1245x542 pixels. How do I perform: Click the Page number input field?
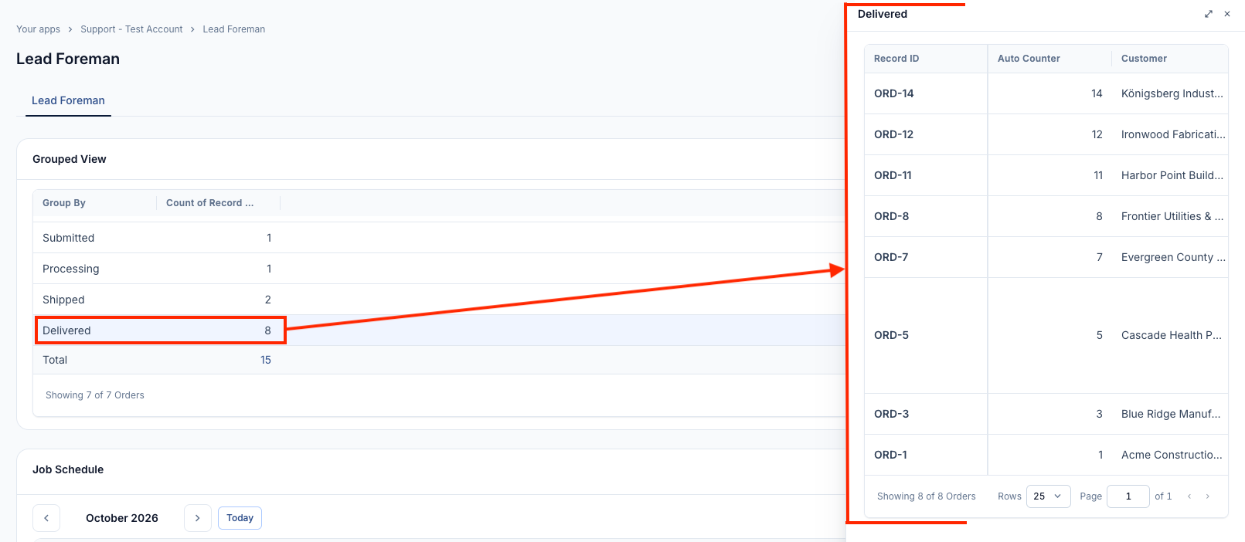click(x=1128, y=496)
